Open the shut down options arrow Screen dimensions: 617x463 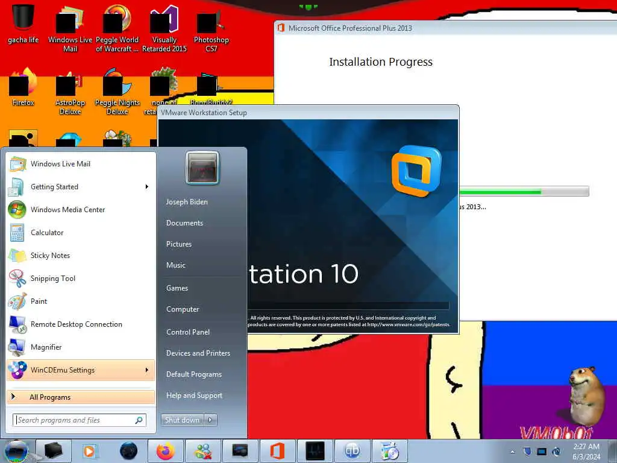[210, 420]
